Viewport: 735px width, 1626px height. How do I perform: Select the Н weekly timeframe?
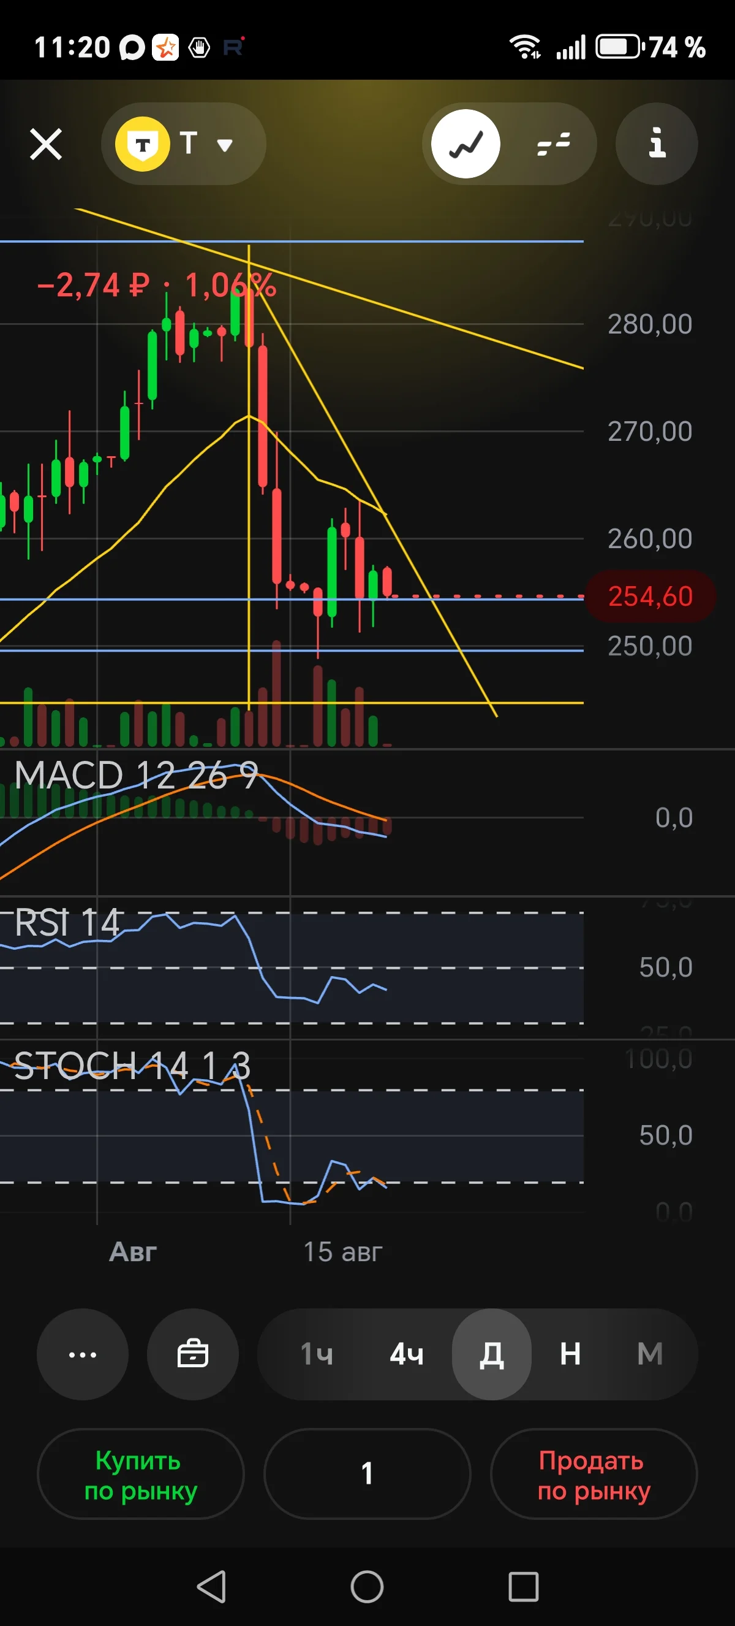570,1354
